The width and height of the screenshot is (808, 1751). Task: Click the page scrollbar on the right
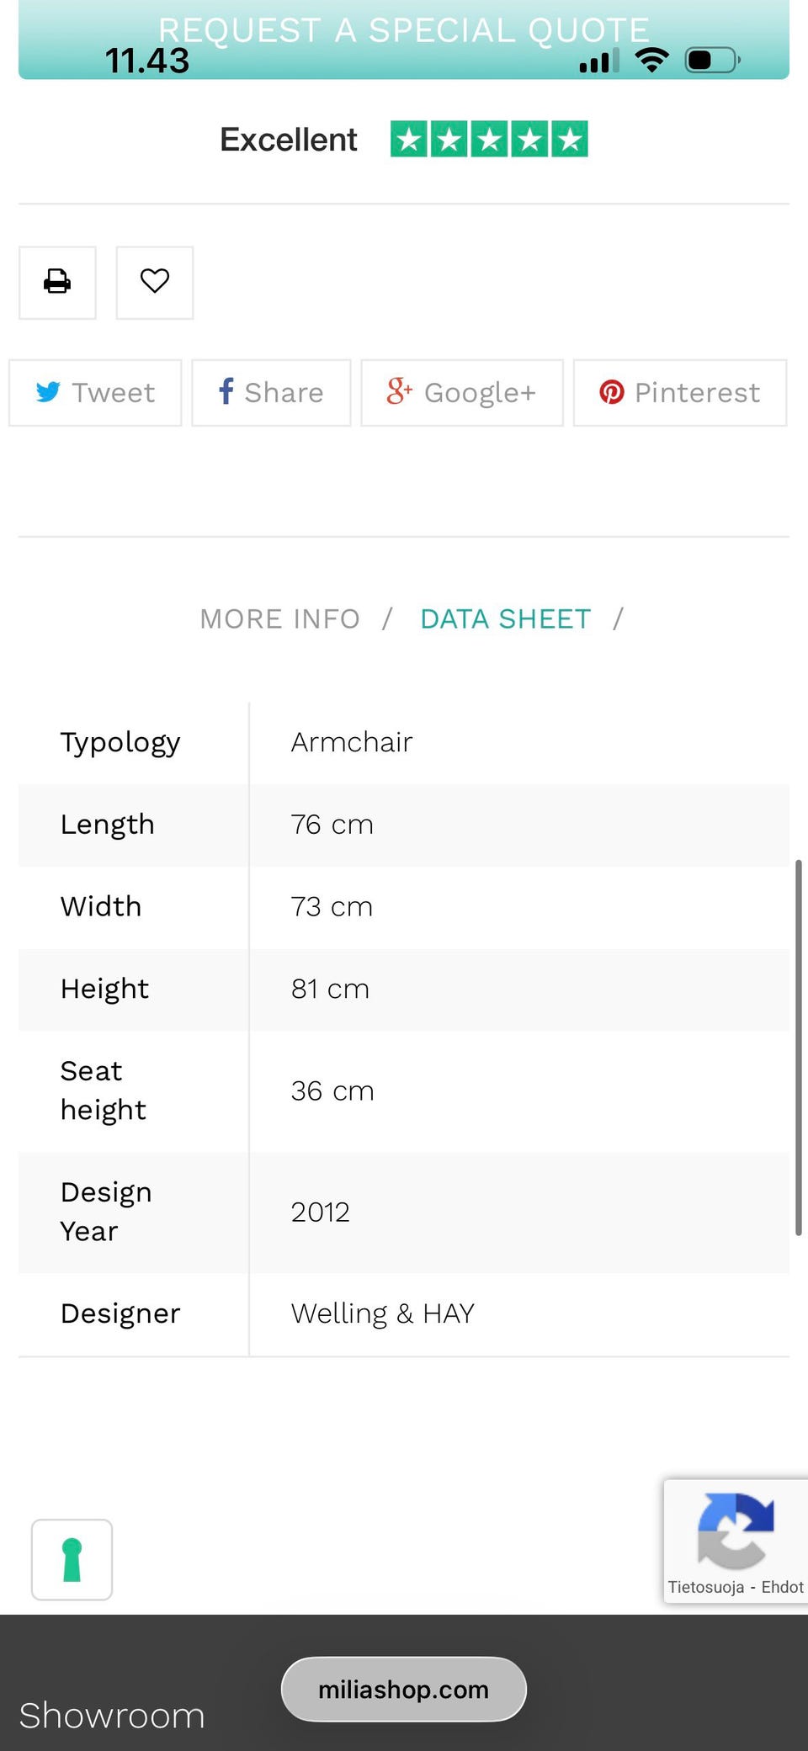pyautogui.click(x=798, y=1048)
